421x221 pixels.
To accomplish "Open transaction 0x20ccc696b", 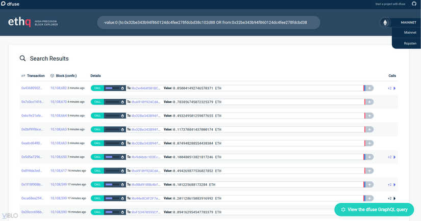I will click(x=32, y=212).
